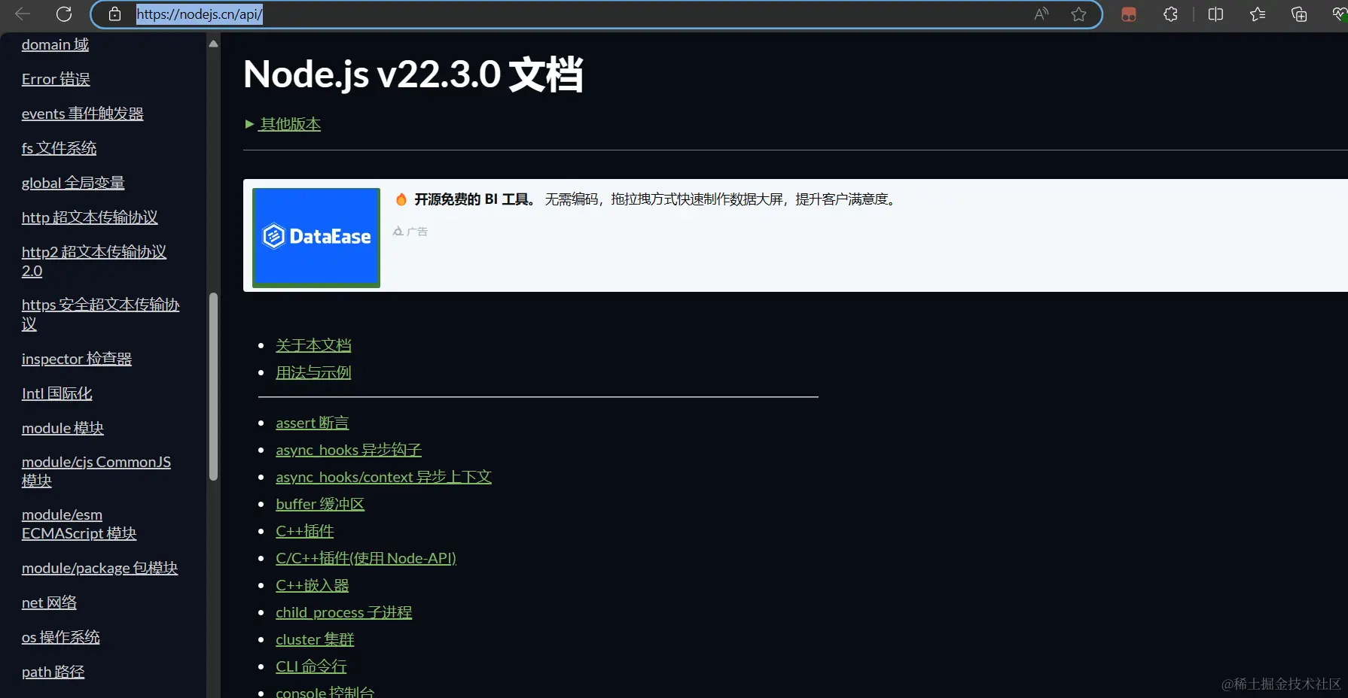The height and width of the screenshot is (698, 1348).
Task: Select module/esm ECMAScript 模块 in sidebar
Action: point(79,523)
